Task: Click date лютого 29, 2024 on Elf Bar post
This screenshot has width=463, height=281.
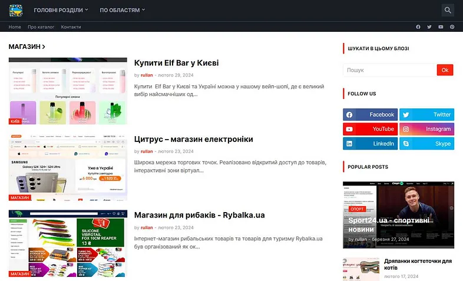Action: [x=176, y=75]
